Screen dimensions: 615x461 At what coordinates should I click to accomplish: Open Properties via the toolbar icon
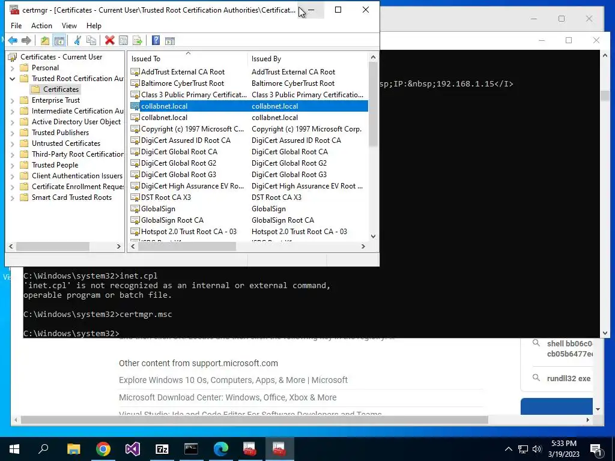[x=123, y=40]
